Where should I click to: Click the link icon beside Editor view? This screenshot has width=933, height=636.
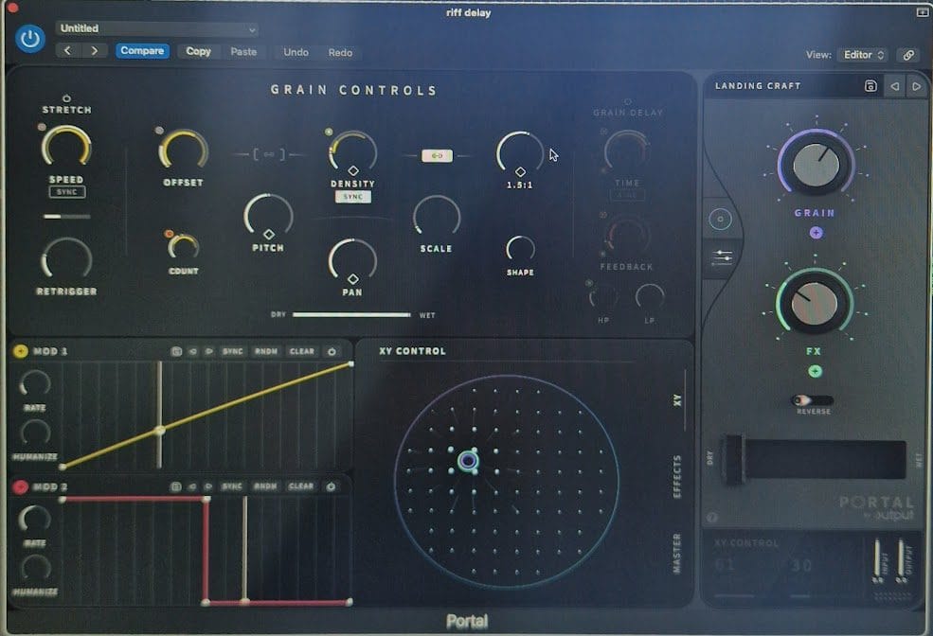pos(907,55)
